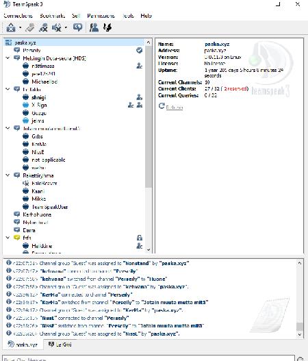Select user Heikkine

42,246
